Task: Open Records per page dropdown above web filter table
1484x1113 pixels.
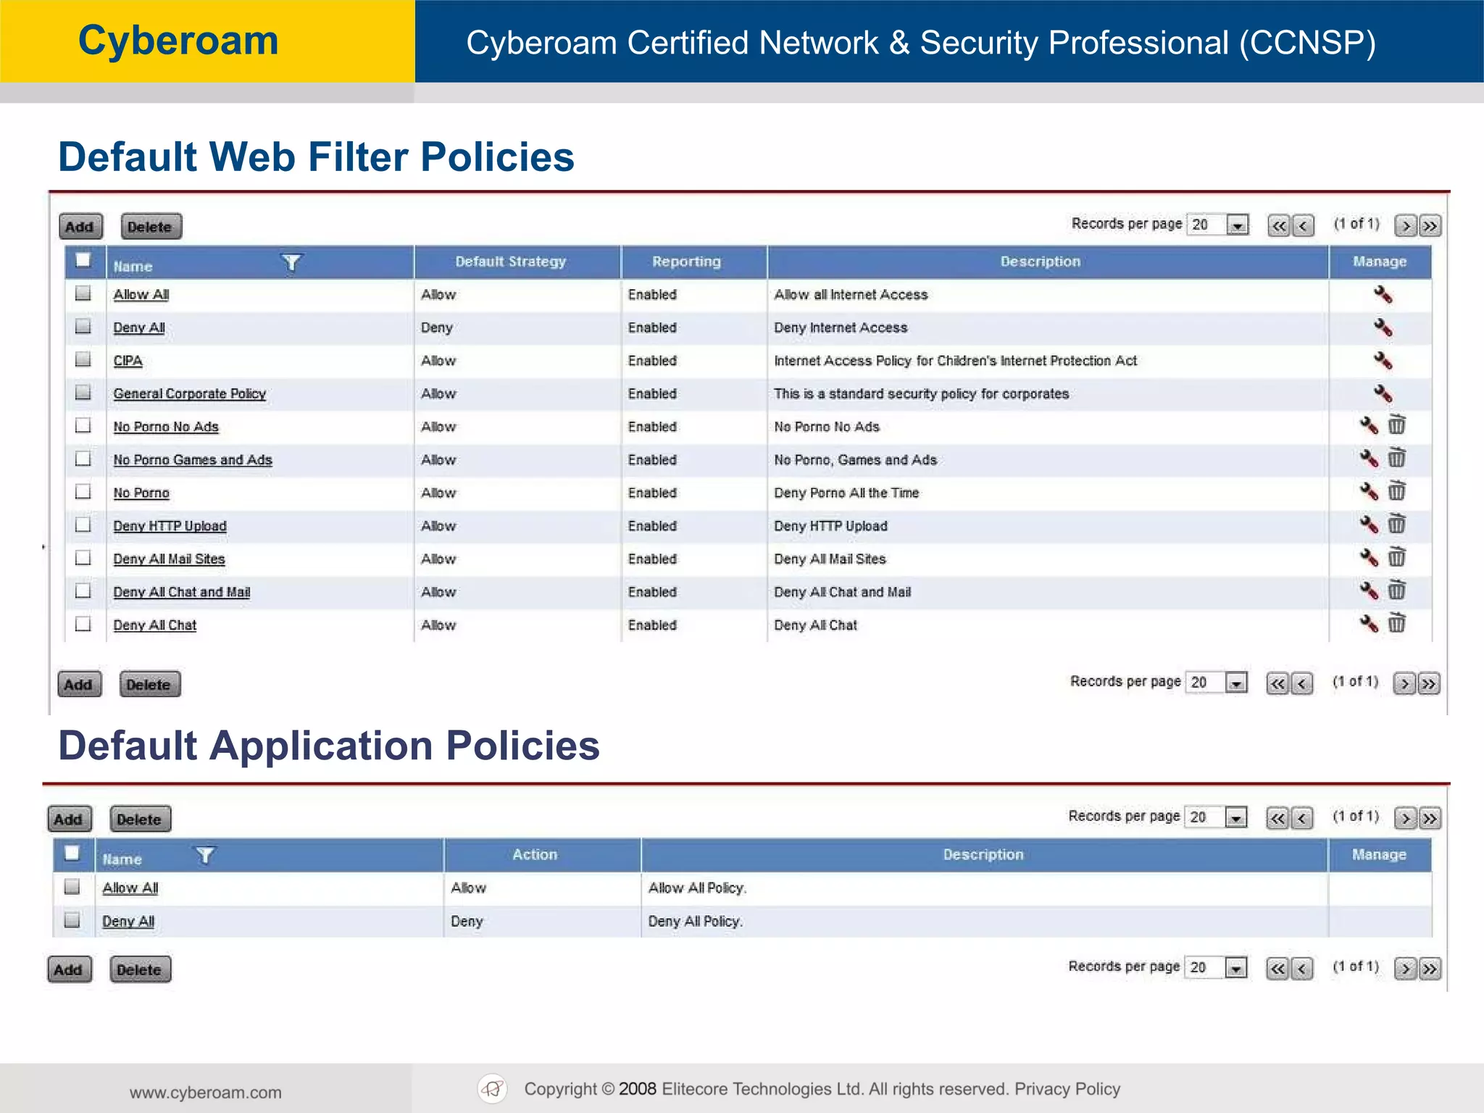Action: tap(1218, 225)
